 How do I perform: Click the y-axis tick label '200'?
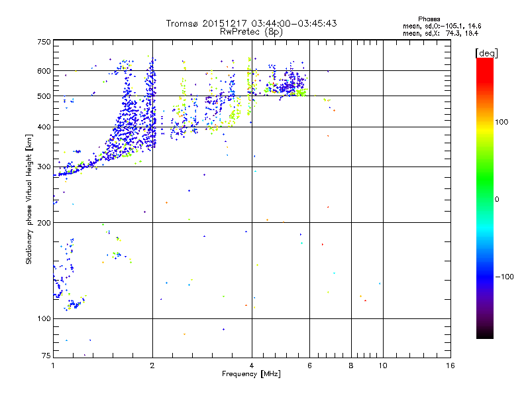pos(44,223)
